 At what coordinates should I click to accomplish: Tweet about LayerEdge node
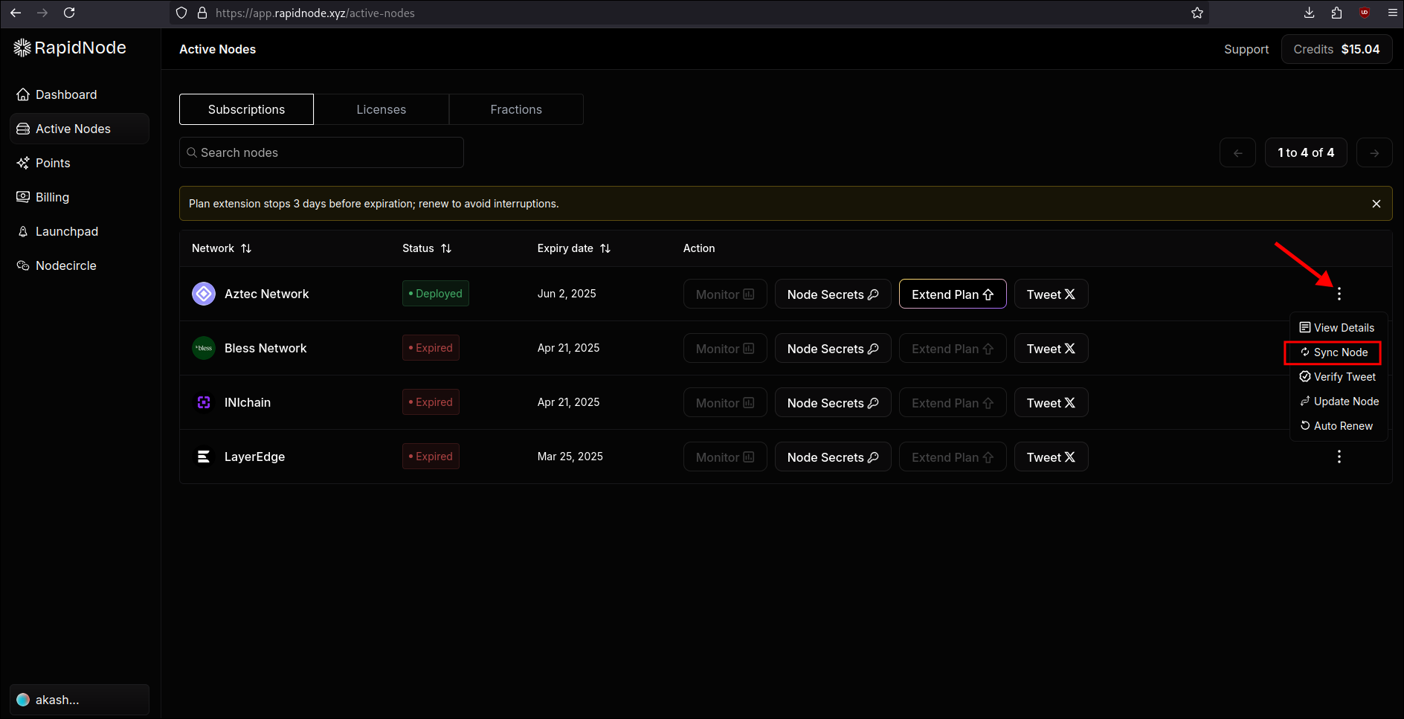tap(1051, 457)
